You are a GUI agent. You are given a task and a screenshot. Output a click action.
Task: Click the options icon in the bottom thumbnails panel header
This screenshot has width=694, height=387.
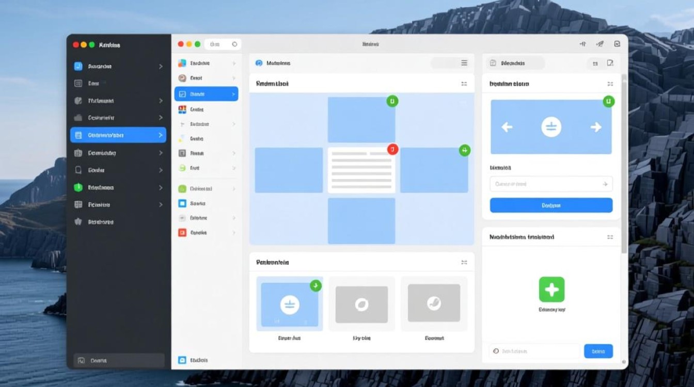[x=464, y=262]
